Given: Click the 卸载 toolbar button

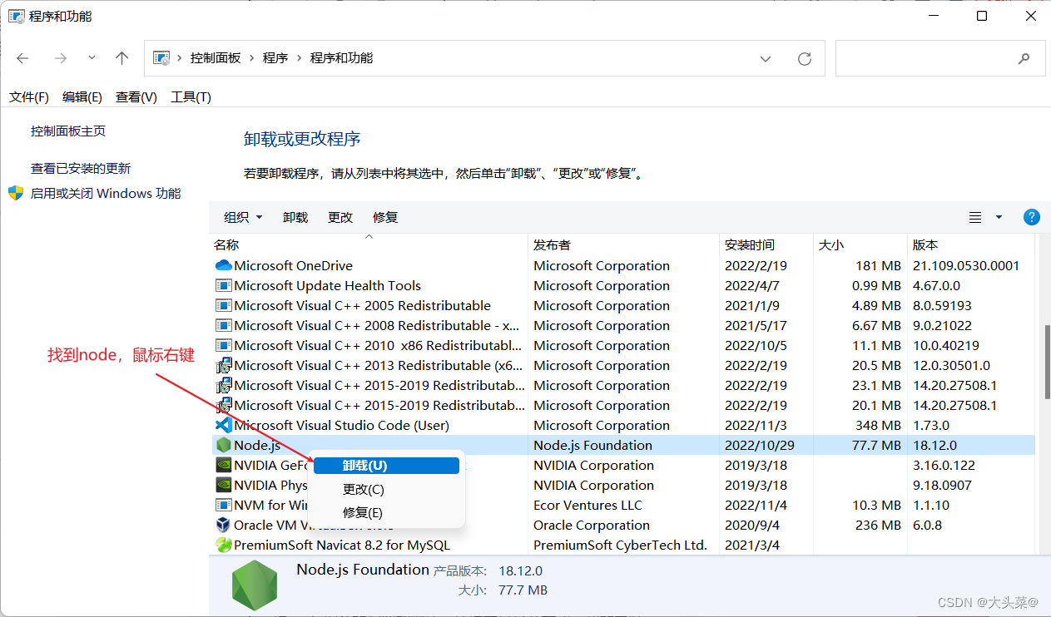Looking at the screenshot, I should [295, 218].
